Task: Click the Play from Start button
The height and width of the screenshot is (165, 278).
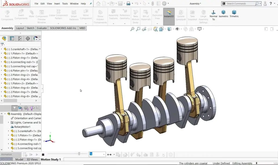Action: click(31, 155)
